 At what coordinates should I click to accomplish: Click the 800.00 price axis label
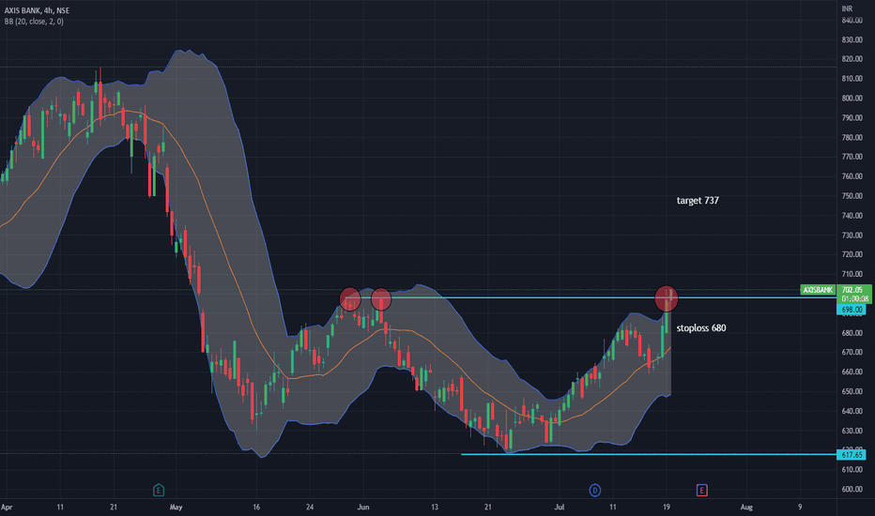(x=852, y=99)
